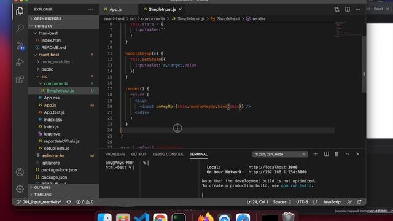This screenshot has width=393, height=221.
Task: Open notifications bell in status bar
Action: point(359,202)
